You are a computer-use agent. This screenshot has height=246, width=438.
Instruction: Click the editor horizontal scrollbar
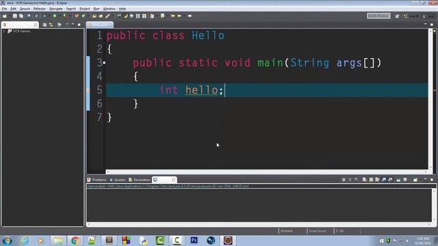coord(267,172)
